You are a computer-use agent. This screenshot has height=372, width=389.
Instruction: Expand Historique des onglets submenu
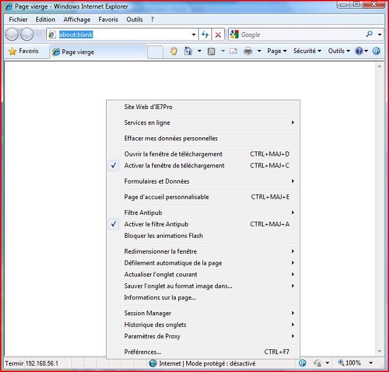pos(203,325)
